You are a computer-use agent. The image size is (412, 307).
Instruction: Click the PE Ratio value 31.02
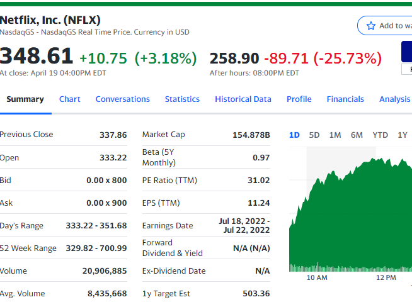click(259, 181)
